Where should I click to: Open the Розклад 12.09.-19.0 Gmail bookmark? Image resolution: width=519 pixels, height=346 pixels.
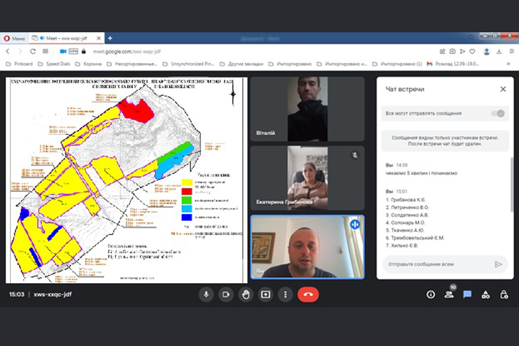(453, 64)
